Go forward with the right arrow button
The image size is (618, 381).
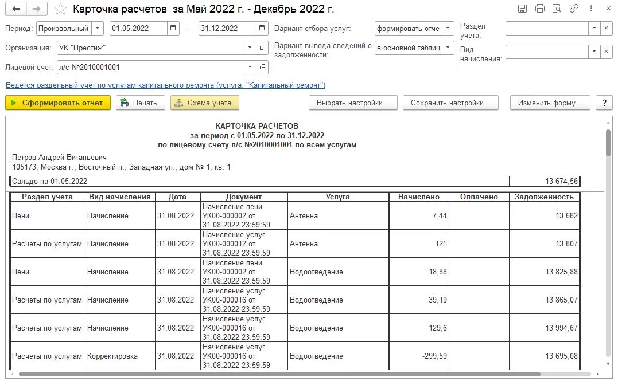[x=37, y=9]
